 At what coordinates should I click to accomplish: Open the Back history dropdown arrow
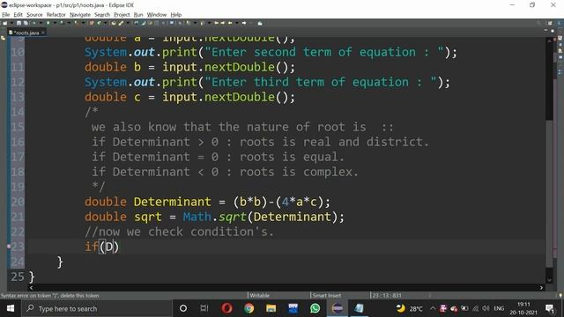tap(237, 23)
